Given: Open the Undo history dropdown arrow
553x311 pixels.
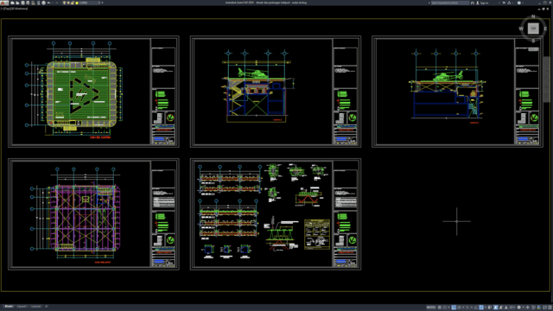Looking at the screenshot, I should [53, 3].
